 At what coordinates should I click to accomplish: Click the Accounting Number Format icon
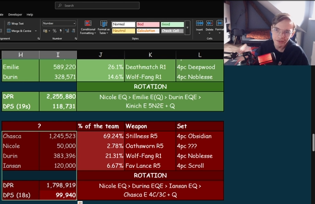(x=45, y=31)
